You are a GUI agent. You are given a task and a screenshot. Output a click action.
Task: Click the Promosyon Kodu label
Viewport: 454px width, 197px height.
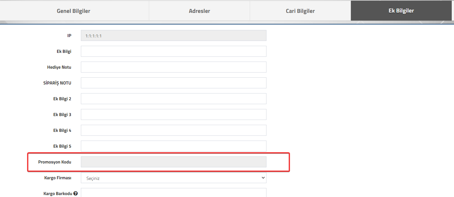(x=55, y=162)
